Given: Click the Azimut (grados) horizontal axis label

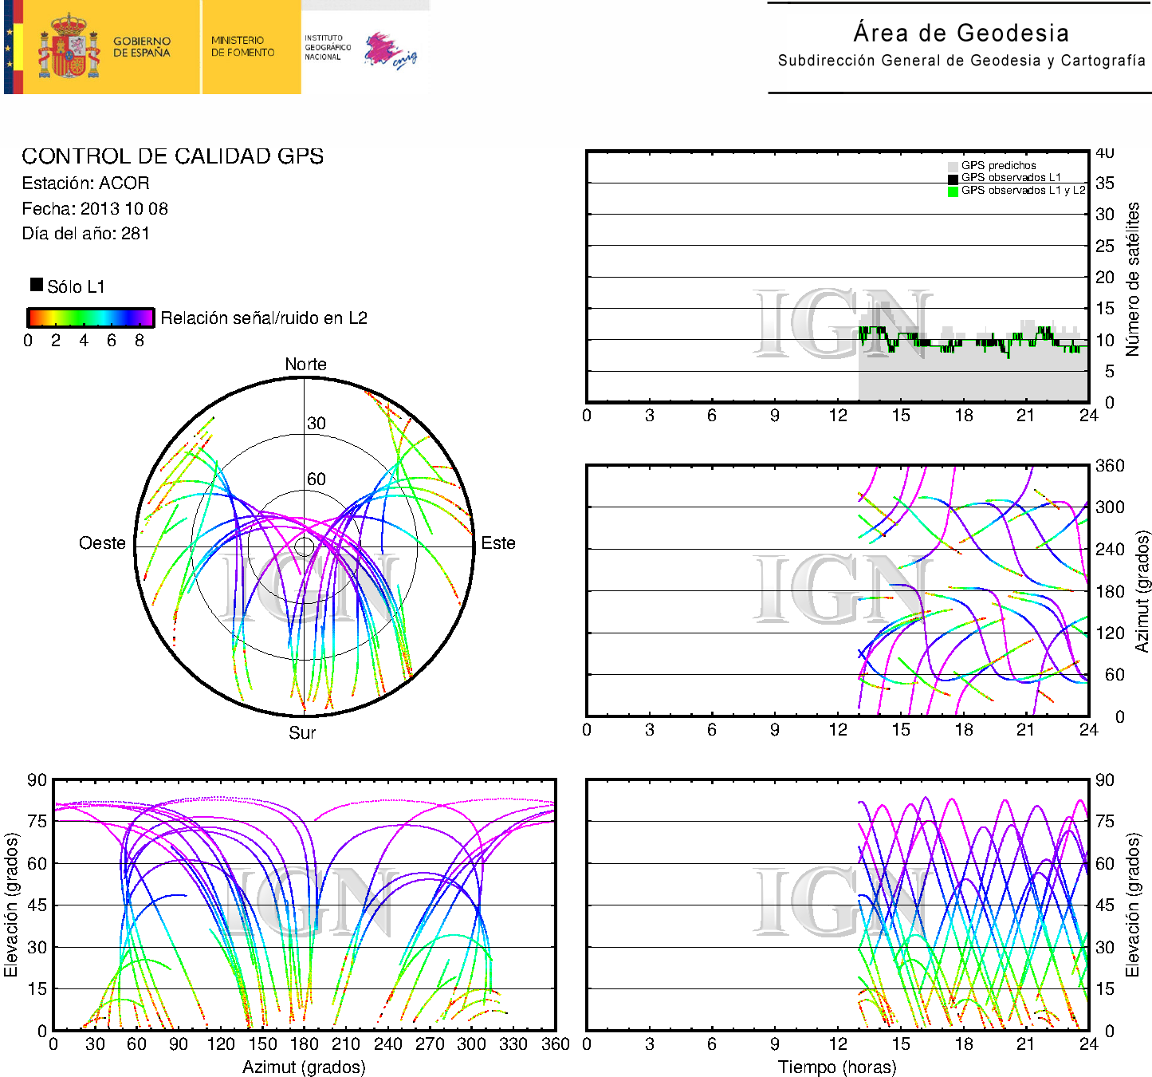Looking at the screenshot, I should [304, 1067].
